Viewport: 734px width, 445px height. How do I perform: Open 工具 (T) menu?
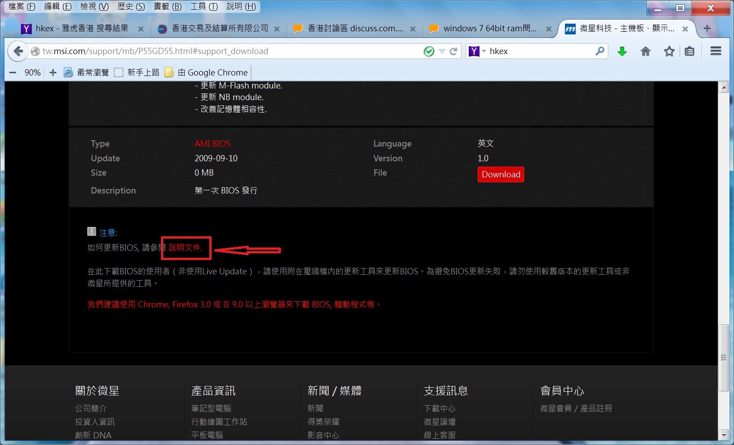pos(204,6)
